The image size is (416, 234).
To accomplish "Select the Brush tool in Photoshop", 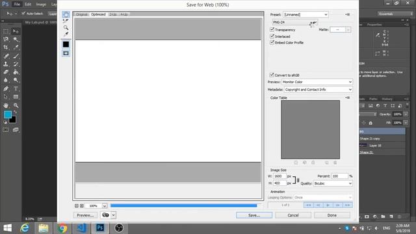I will [x=16, y=56].
